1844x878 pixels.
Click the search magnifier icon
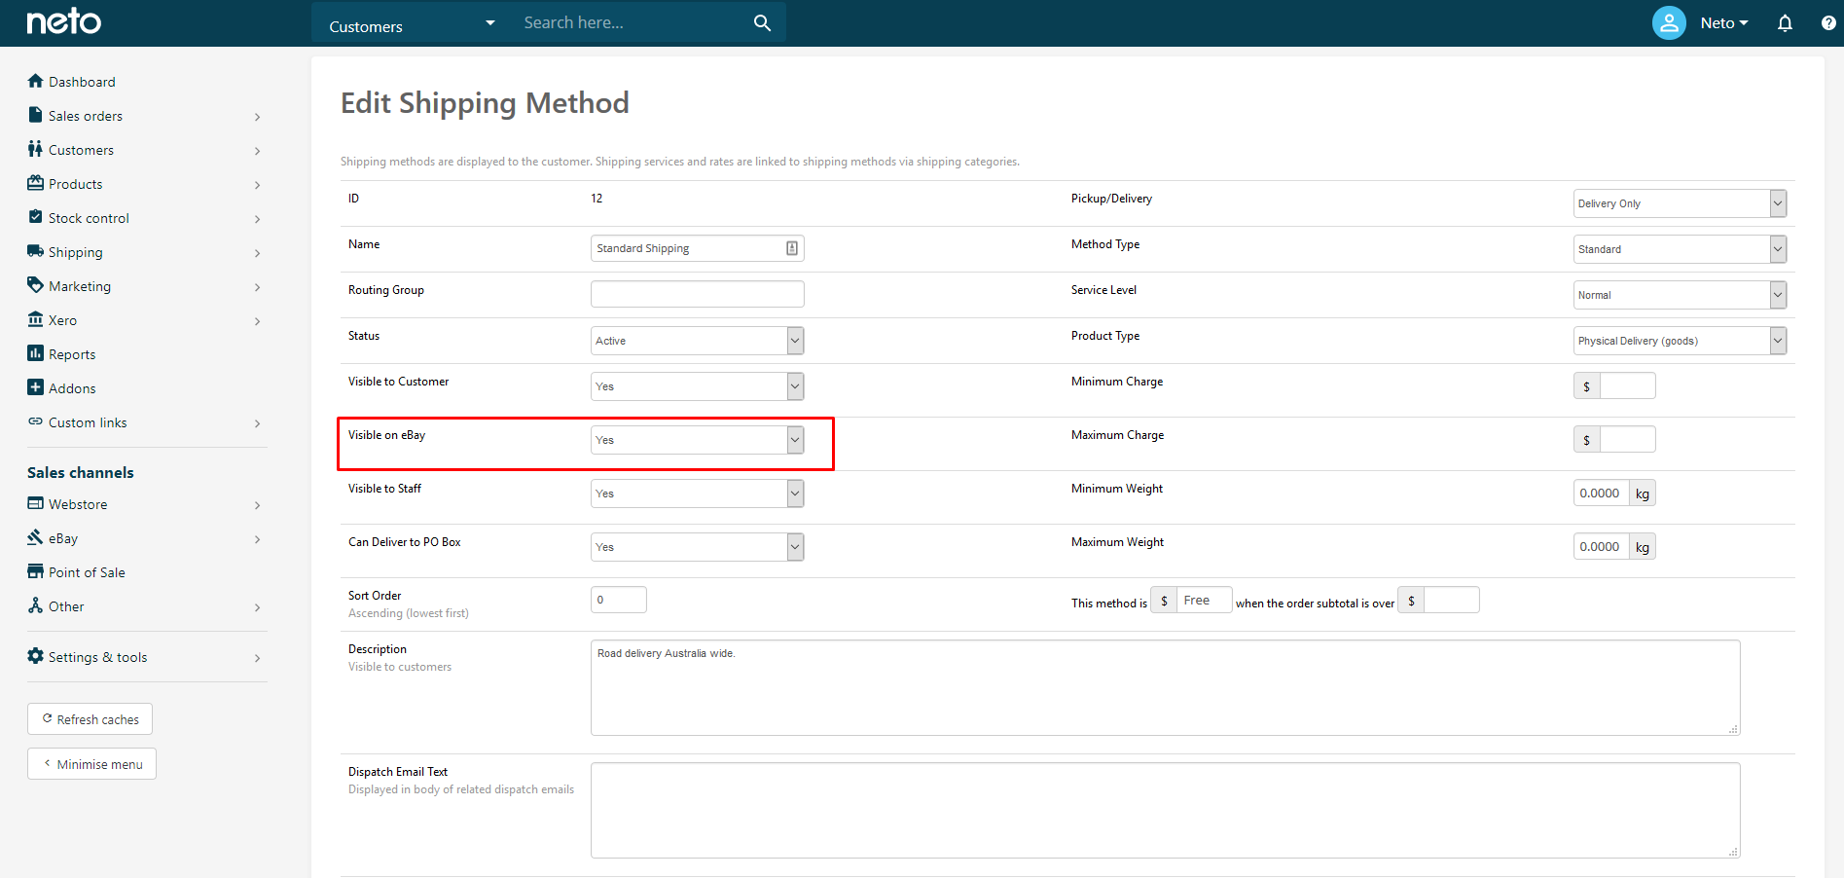pyautogui.click(x=762, y=22)
